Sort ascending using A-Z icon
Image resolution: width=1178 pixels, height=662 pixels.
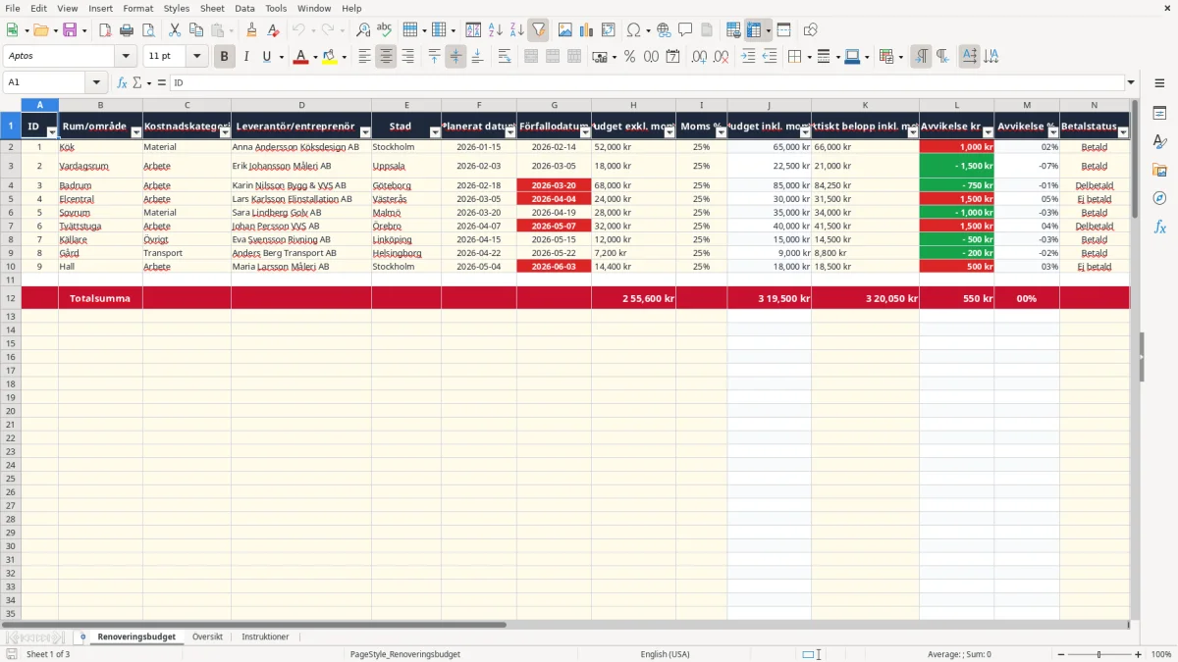(x=496, y=30)
